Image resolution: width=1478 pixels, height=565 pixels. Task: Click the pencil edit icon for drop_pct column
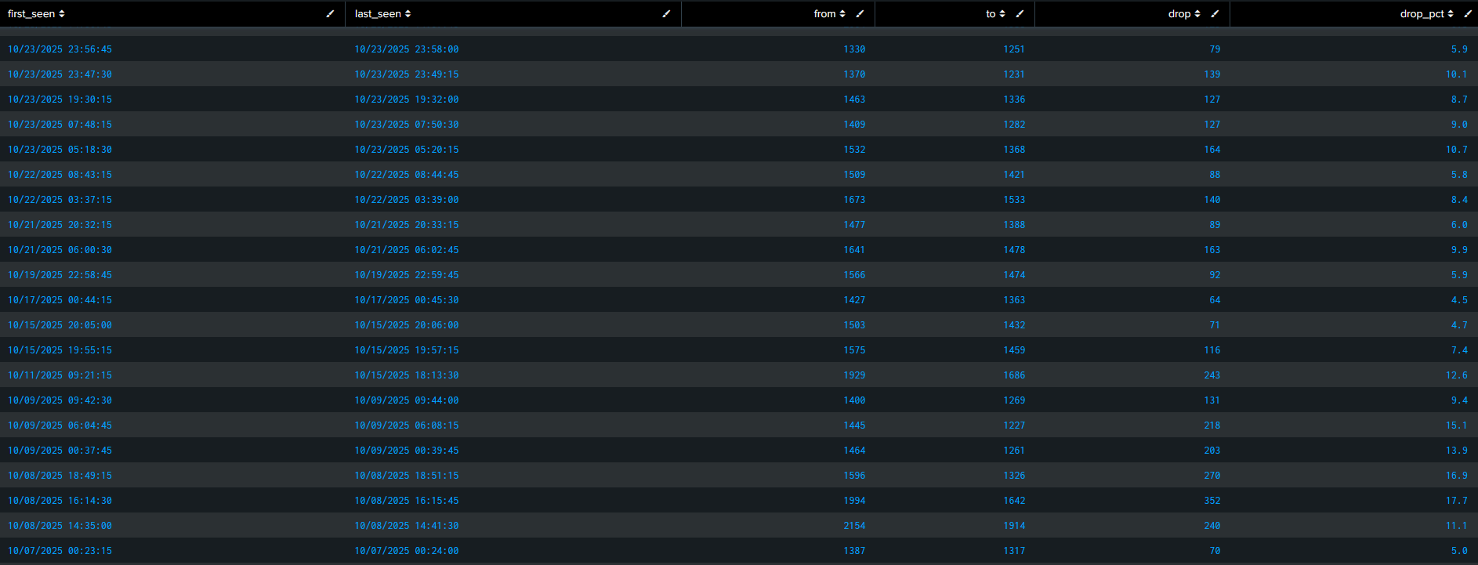point(1468,14)
